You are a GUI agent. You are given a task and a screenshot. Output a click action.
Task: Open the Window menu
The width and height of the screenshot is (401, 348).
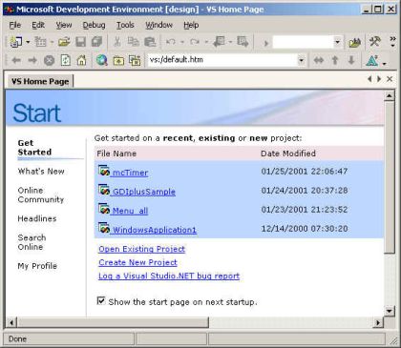[158, 25]
